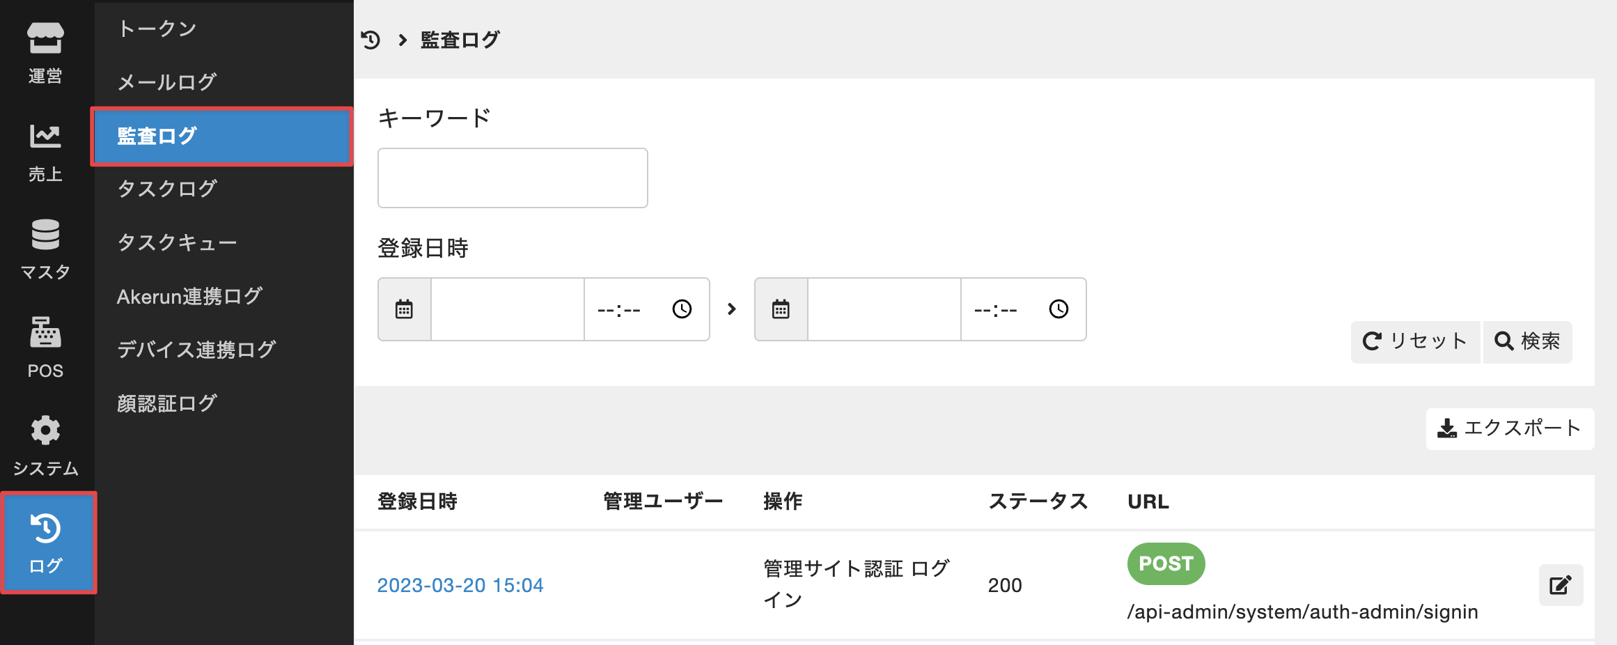The width and height of the screenshot is (1617, 645).
Task: Click the end date calendar icon
Action: pos(781,309)
